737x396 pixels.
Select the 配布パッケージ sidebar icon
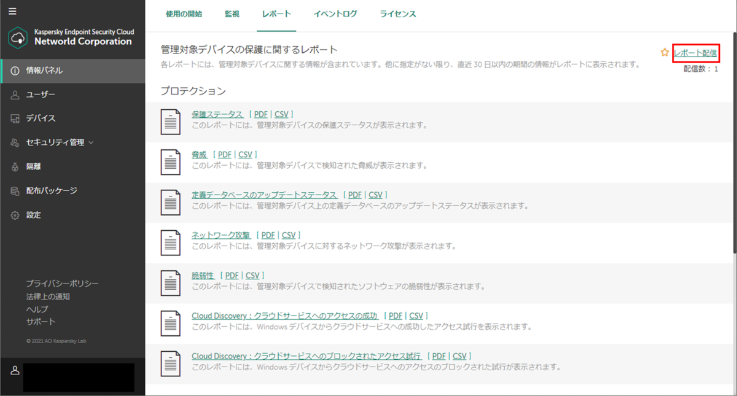[x=14, y=190]
